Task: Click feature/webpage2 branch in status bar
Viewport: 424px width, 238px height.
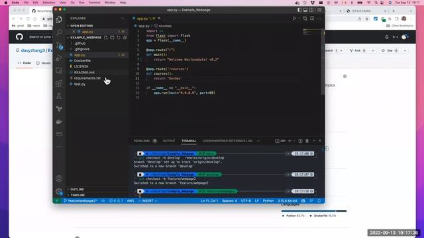Action: tap(80, 201)
